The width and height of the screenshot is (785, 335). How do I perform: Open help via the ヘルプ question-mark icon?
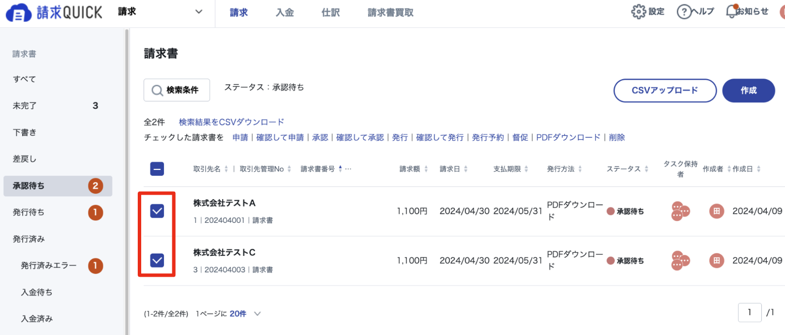pyautogui.click(x=684, y=12)
